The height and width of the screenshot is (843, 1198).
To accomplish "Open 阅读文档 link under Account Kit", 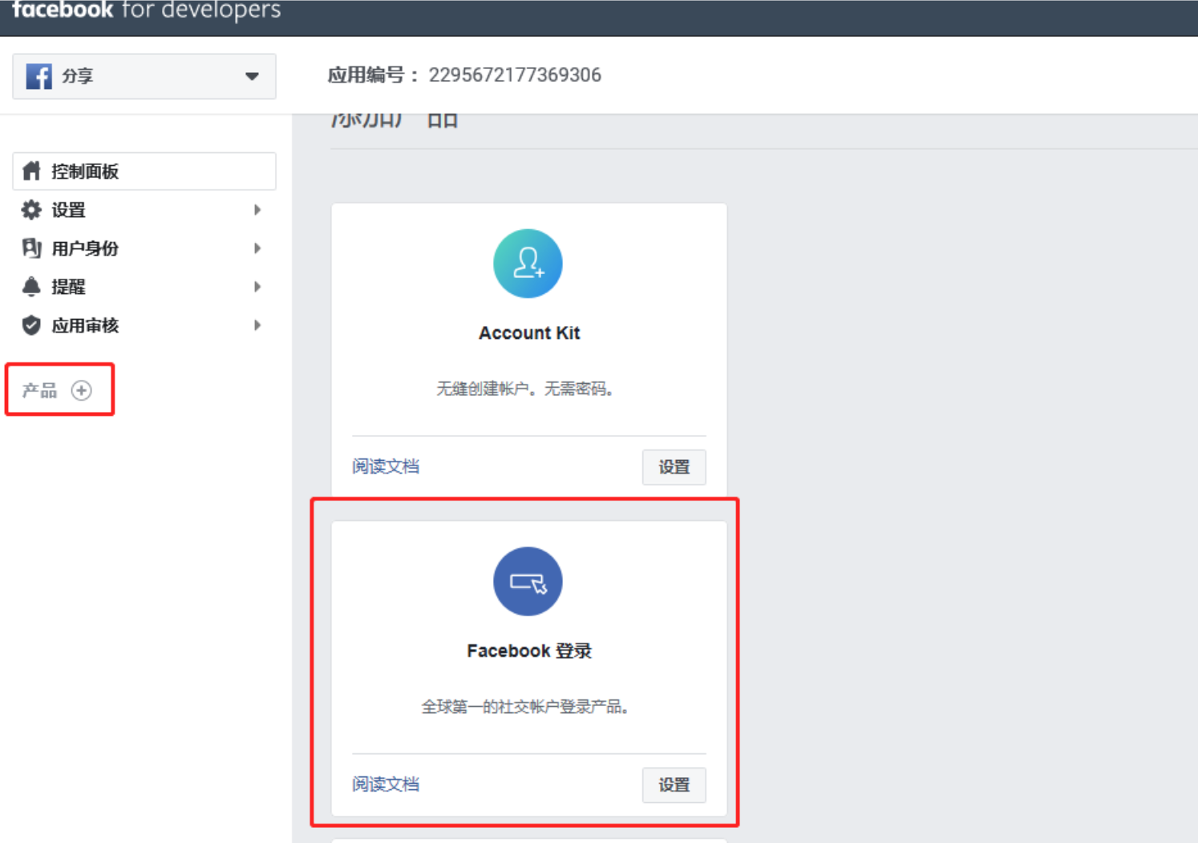I will point(386,466).
